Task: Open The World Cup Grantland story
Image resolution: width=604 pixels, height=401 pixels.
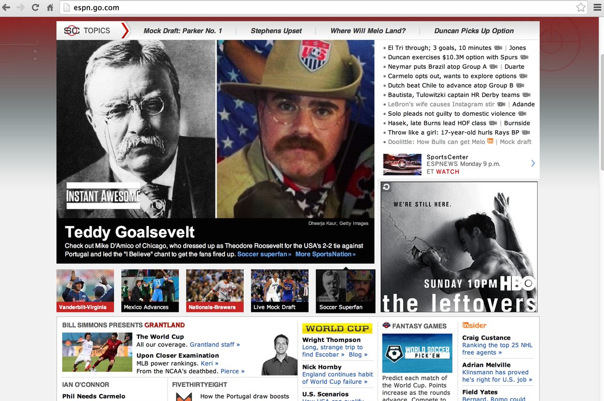Action: 160,337
